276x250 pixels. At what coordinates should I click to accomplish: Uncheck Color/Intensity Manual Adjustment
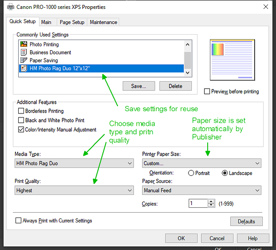tap(21, 129)
